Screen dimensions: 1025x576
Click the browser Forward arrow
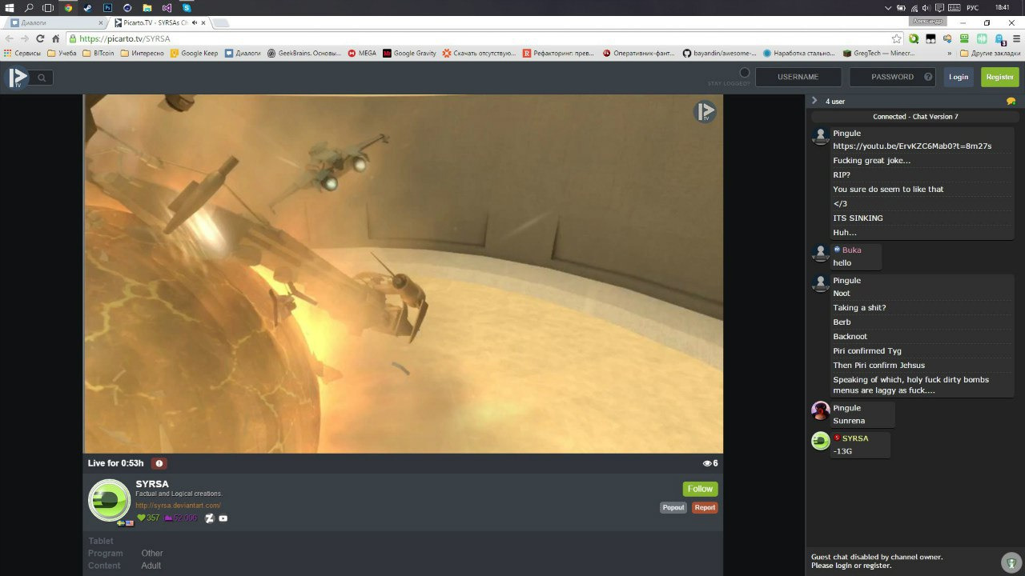[x=25, y=38]
